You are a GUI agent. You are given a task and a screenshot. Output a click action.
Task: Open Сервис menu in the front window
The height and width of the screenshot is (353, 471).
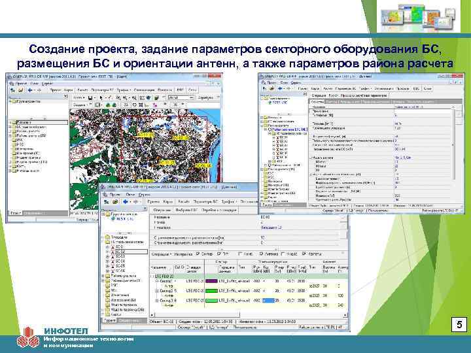(x=145, y=195)
